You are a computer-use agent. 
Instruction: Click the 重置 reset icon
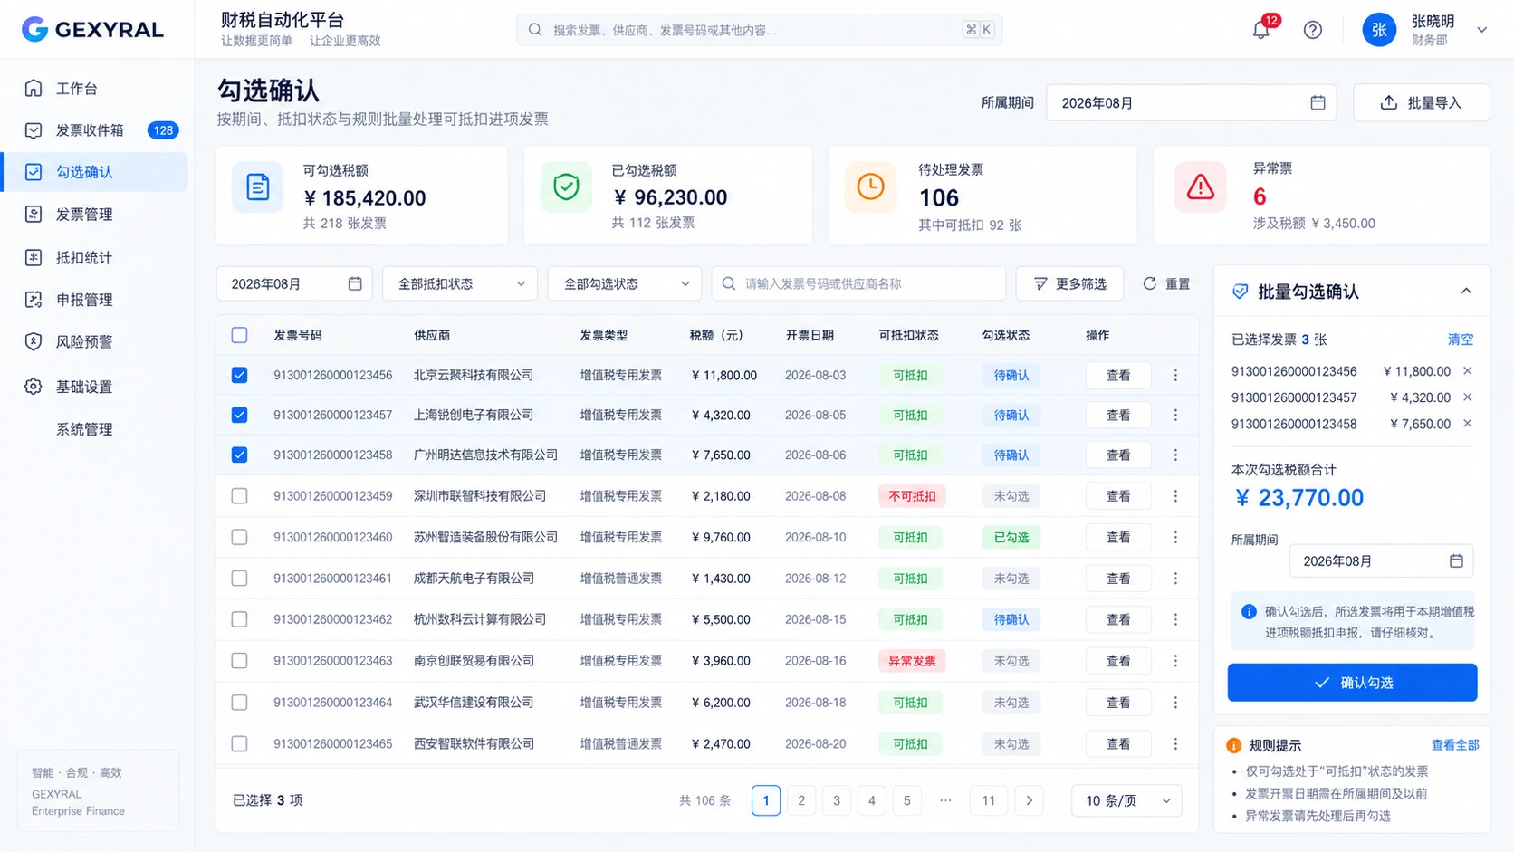[1149, 283]
